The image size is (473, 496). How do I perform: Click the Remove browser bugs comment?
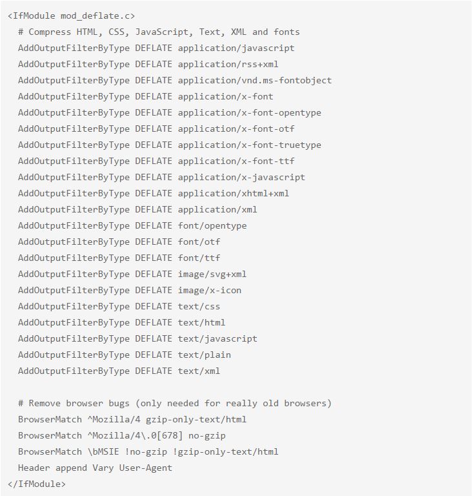point(175,403)
